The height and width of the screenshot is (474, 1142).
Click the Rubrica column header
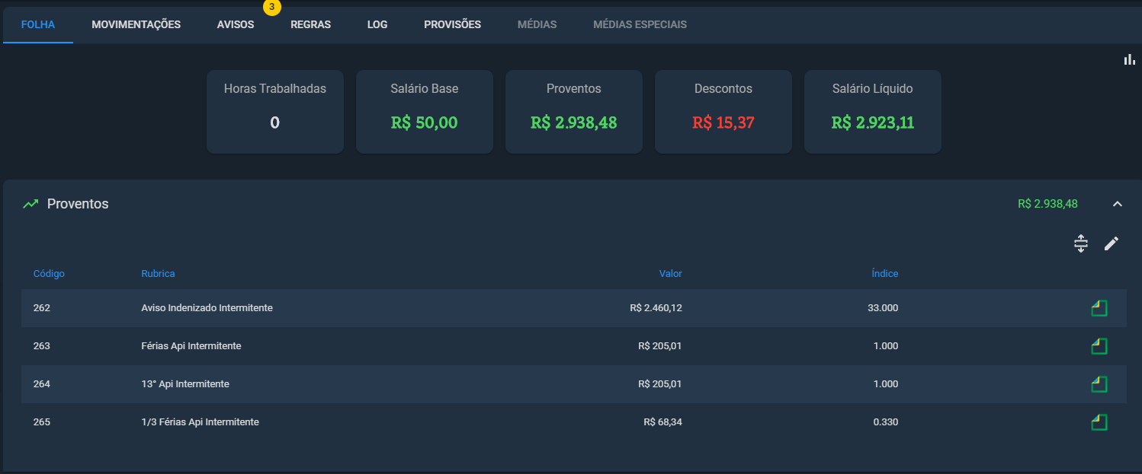point(158,274)
